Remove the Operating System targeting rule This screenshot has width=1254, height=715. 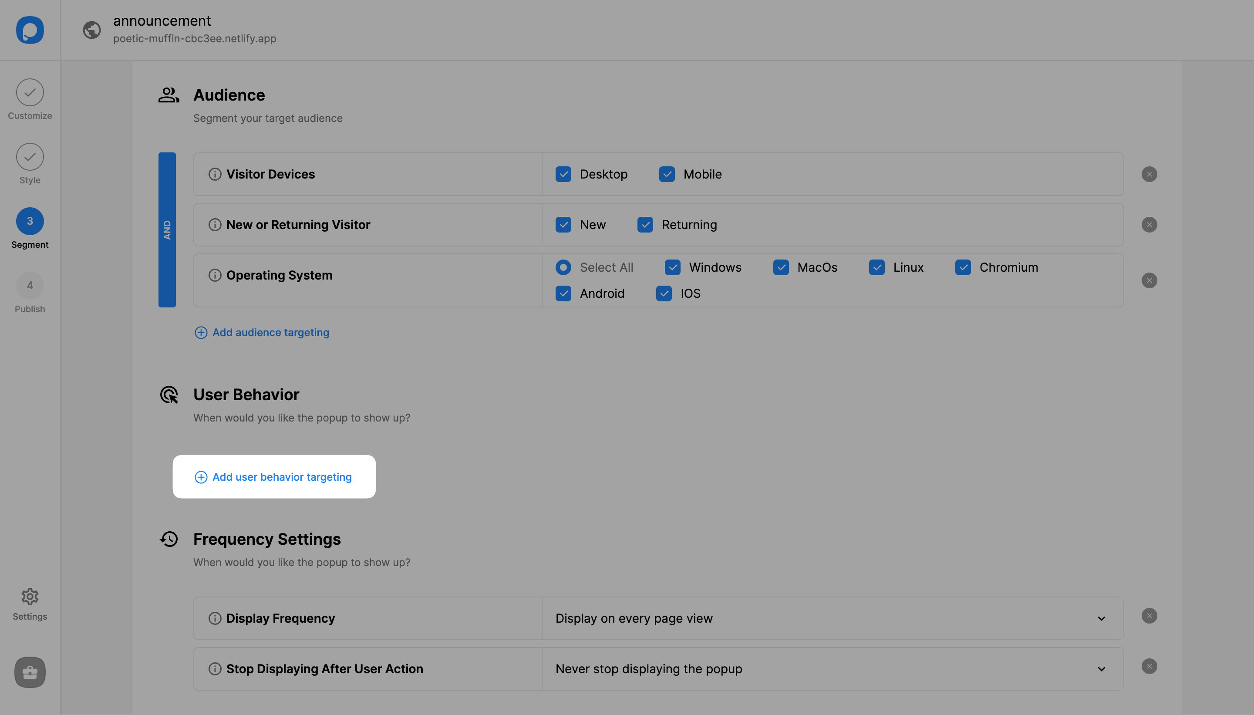coord(1149,280)
